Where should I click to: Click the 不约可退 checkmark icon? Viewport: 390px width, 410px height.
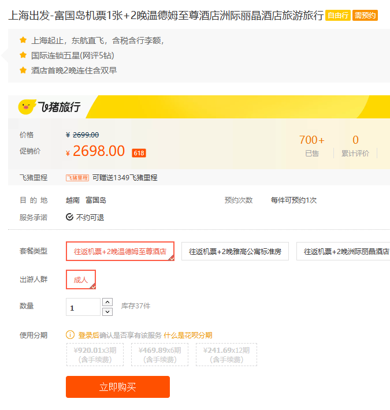point(69,217)
